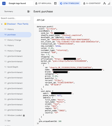Select event 70 Set
The height and width of the screenshot is (126, 112).
pos(16,121)
